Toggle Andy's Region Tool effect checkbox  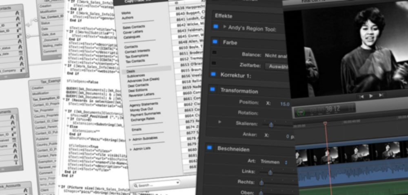[x=216, y=26]
